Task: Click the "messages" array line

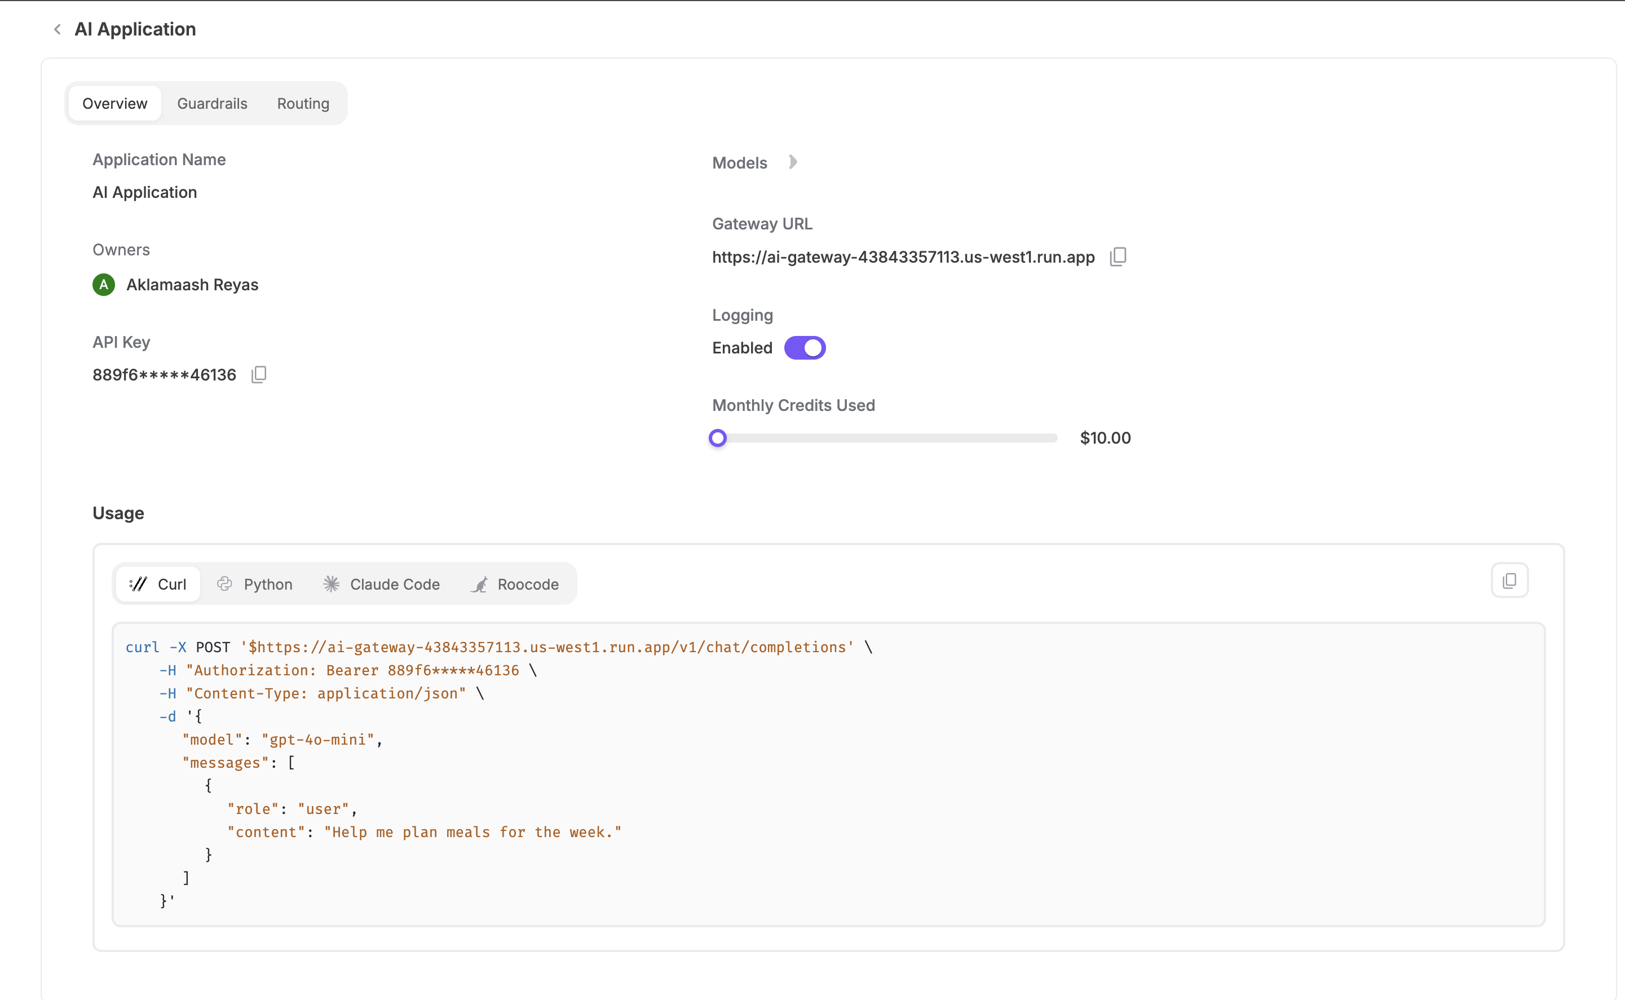Action: pyautogui.click(x=239, y=763)
